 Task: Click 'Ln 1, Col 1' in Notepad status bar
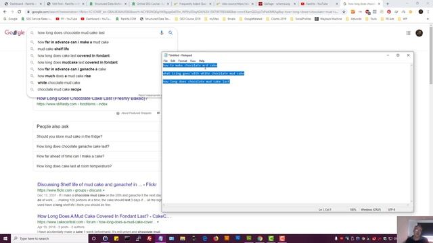pos(325,210)
